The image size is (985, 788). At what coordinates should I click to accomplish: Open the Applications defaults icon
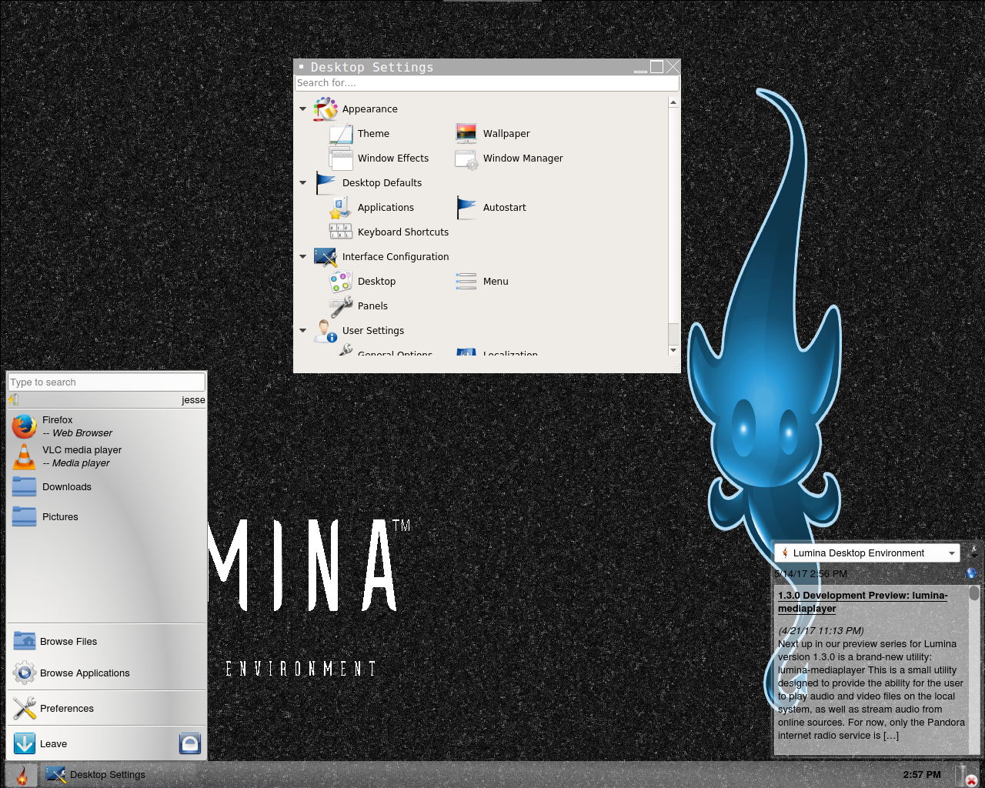click(x=341, y=208)
